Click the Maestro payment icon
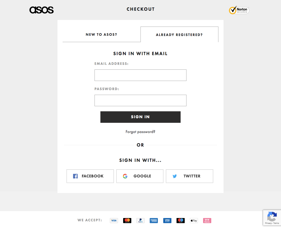The image size is (281, 229). pos(180,220)
